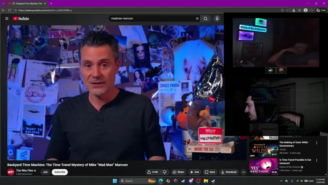This screenshot has width=328, height=185.
Task: Run search with the magnifier button
Action: (x=206, y=18)
